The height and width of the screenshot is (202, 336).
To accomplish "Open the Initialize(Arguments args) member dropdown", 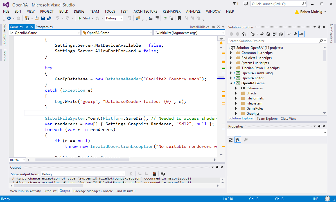I will [189, 33].
